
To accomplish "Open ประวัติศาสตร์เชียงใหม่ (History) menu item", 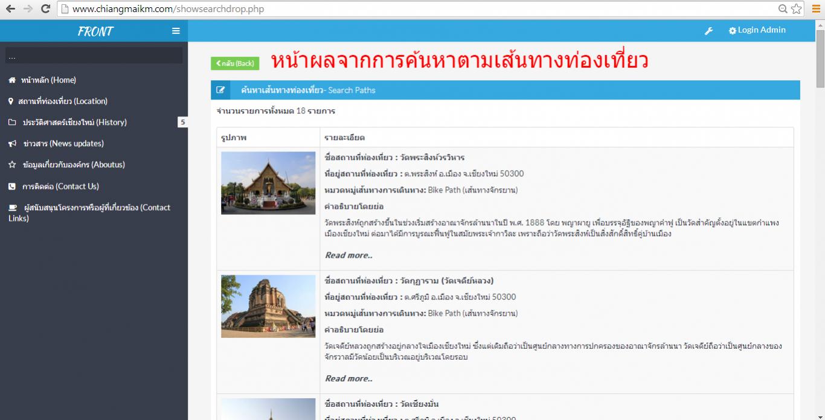I will 75,122.
